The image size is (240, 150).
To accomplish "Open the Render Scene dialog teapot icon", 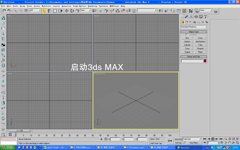I will [197, 11].
